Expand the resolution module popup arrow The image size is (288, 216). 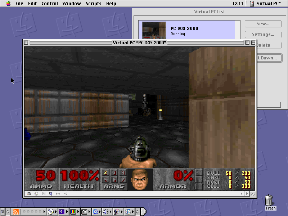click(89, 212)
